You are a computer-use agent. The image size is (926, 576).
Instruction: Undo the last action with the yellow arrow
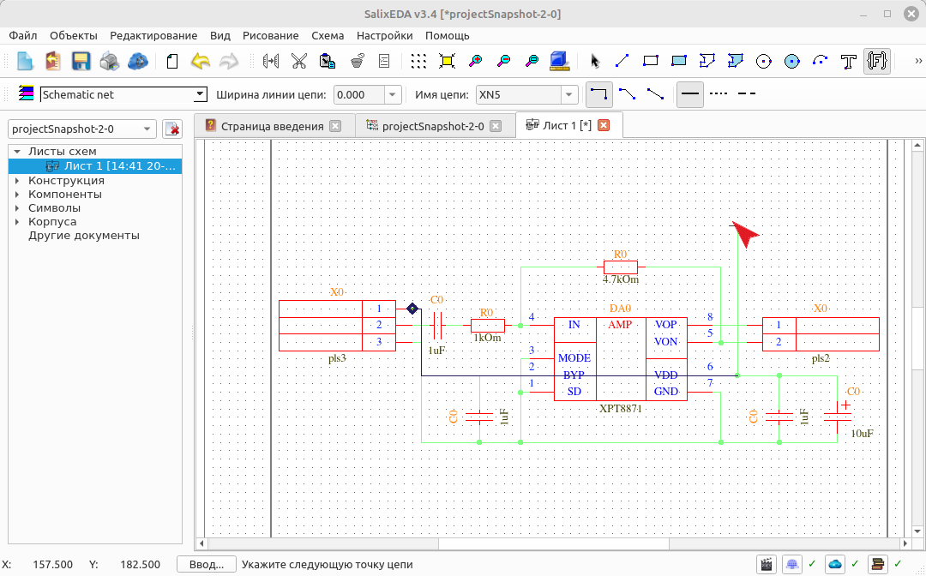click(200, 61)
